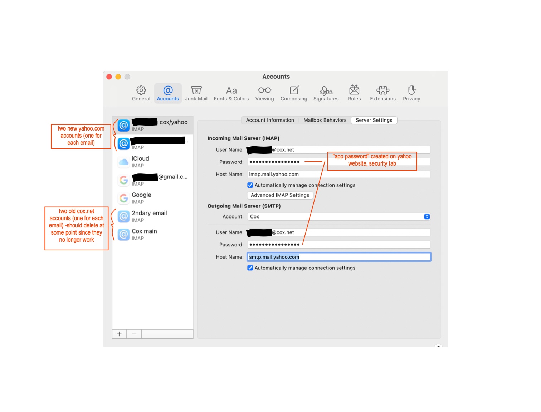Toggle IMAP automatically manage connection settings
The width and height of the screenshot is (541, 412).
tap(250, 185)
